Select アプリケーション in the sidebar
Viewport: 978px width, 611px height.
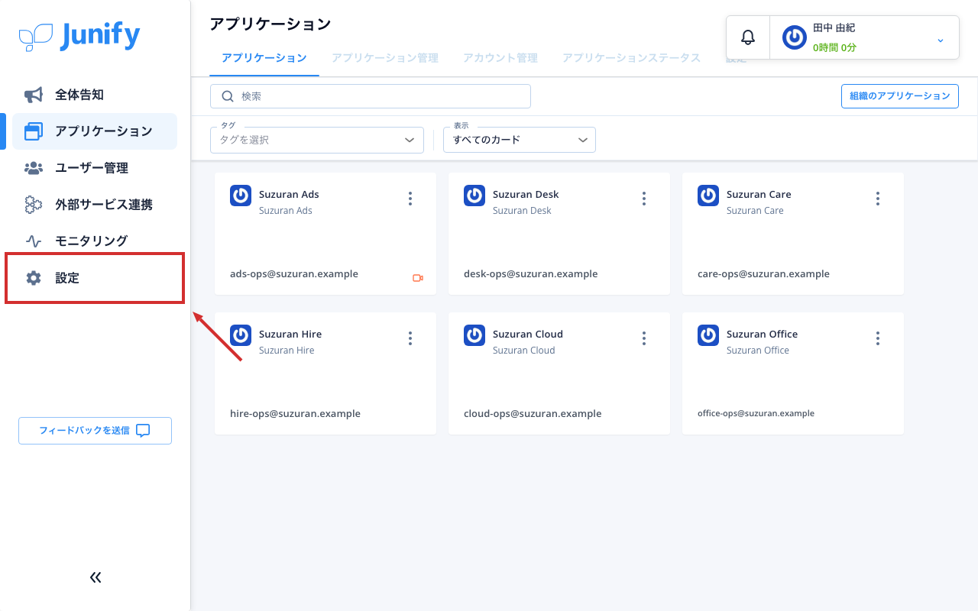pos(95,131)
